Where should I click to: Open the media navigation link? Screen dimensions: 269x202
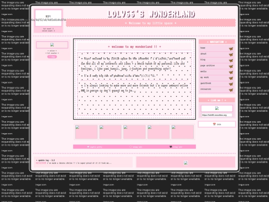click(x=203, y=71)
